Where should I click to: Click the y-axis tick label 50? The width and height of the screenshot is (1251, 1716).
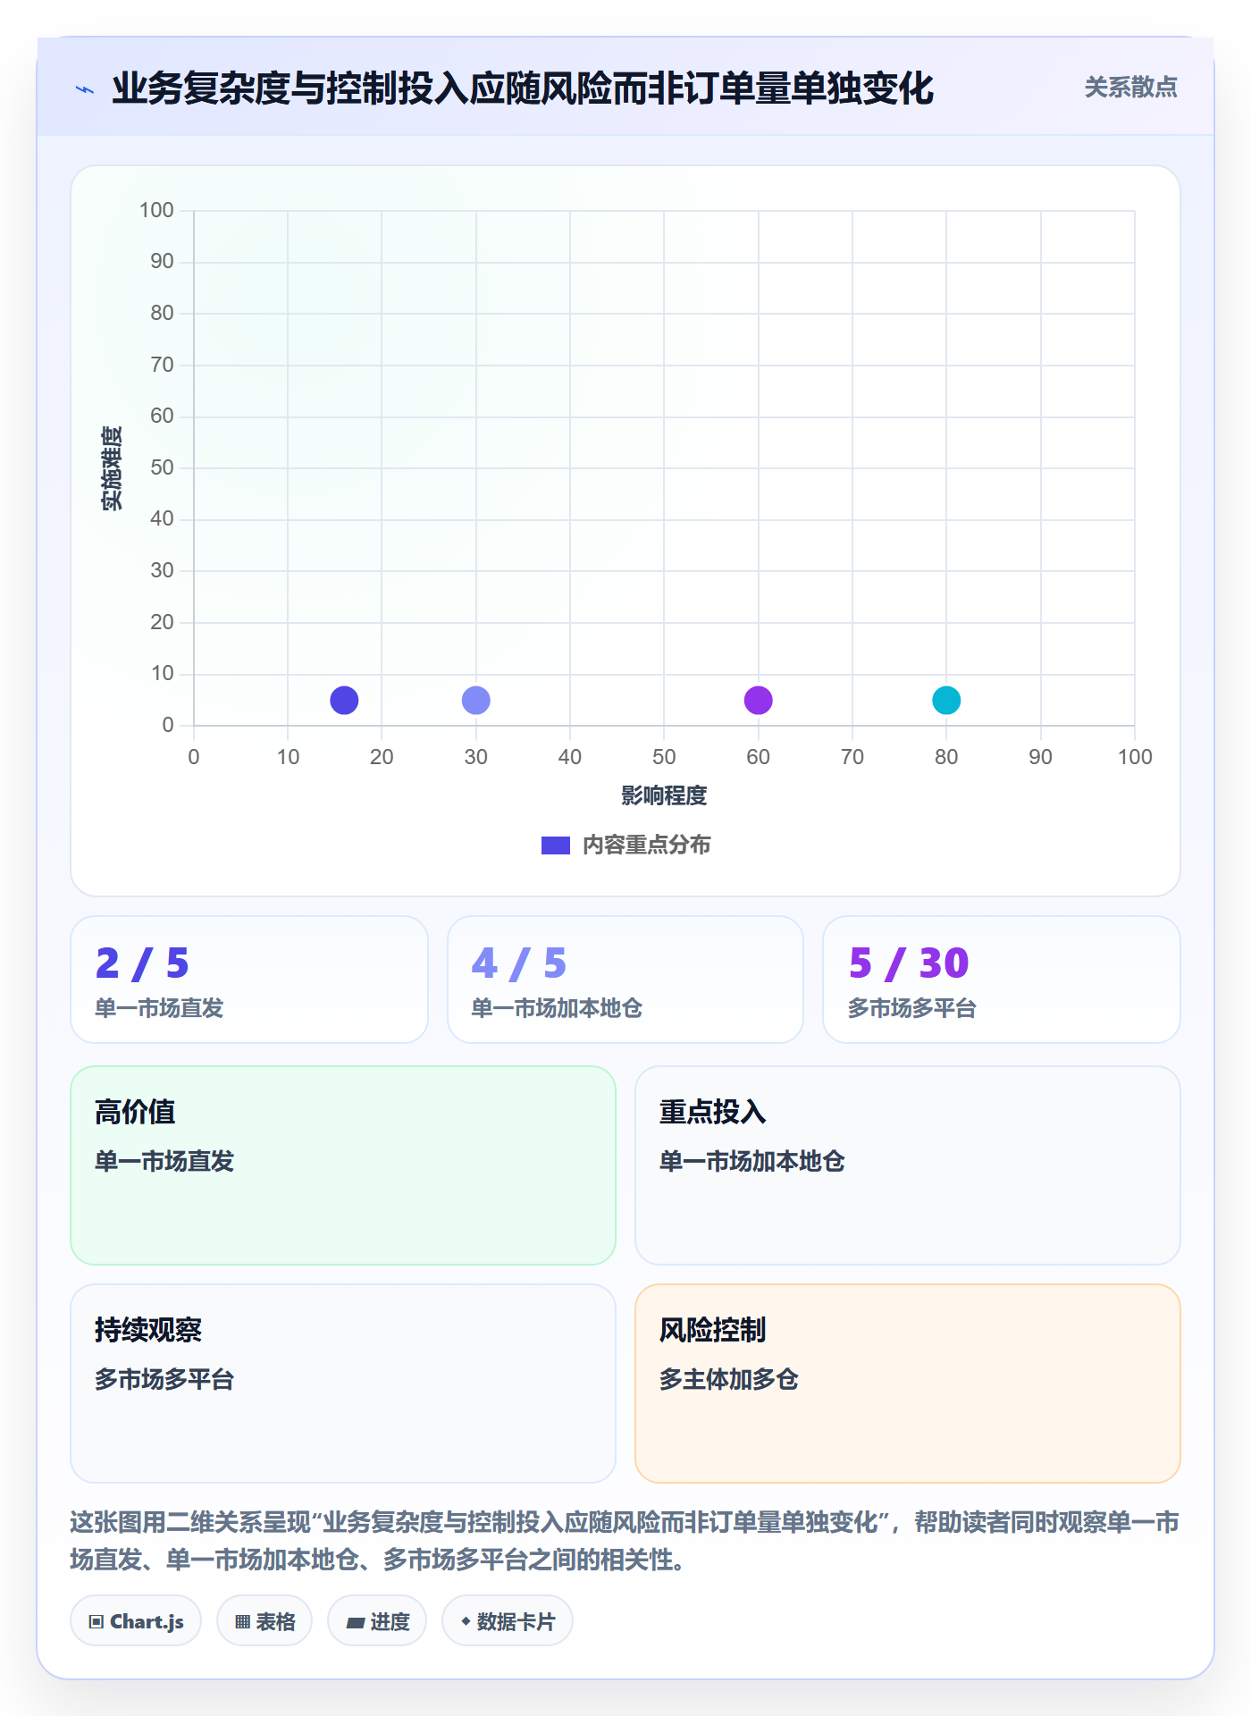162,467
